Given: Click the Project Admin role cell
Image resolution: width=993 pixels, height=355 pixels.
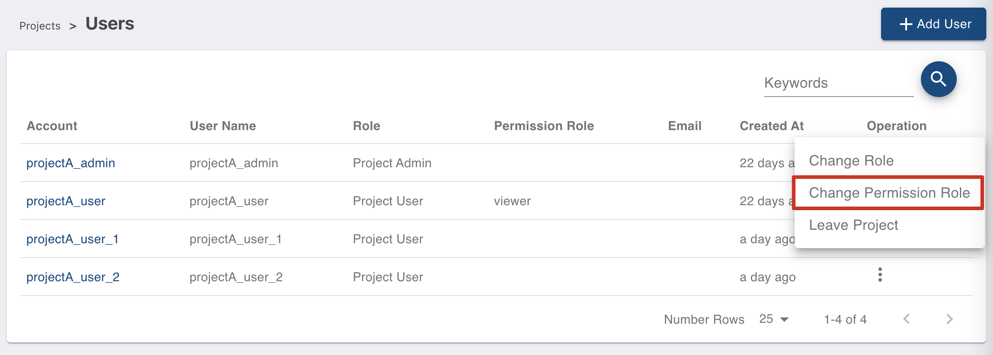Looking at the screenshot, I should coord(392,163).
